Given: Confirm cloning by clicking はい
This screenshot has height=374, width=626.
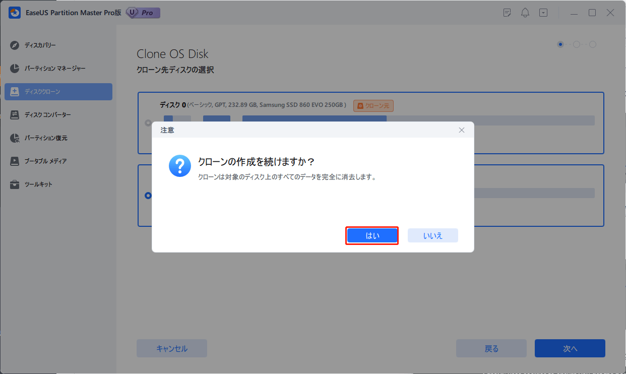Looking at the screenshot, I should tap(371, 235).
